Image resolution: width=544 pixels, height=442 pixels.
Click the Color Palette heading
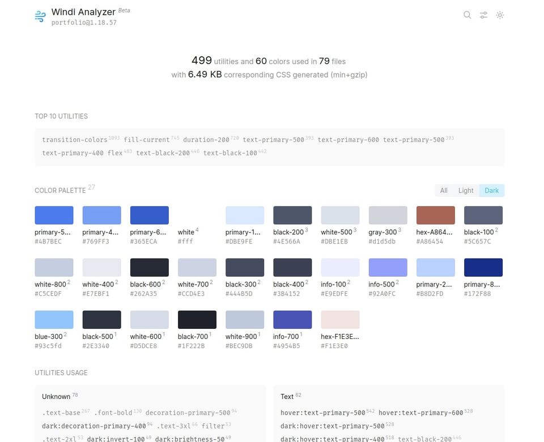click(60, 191)
